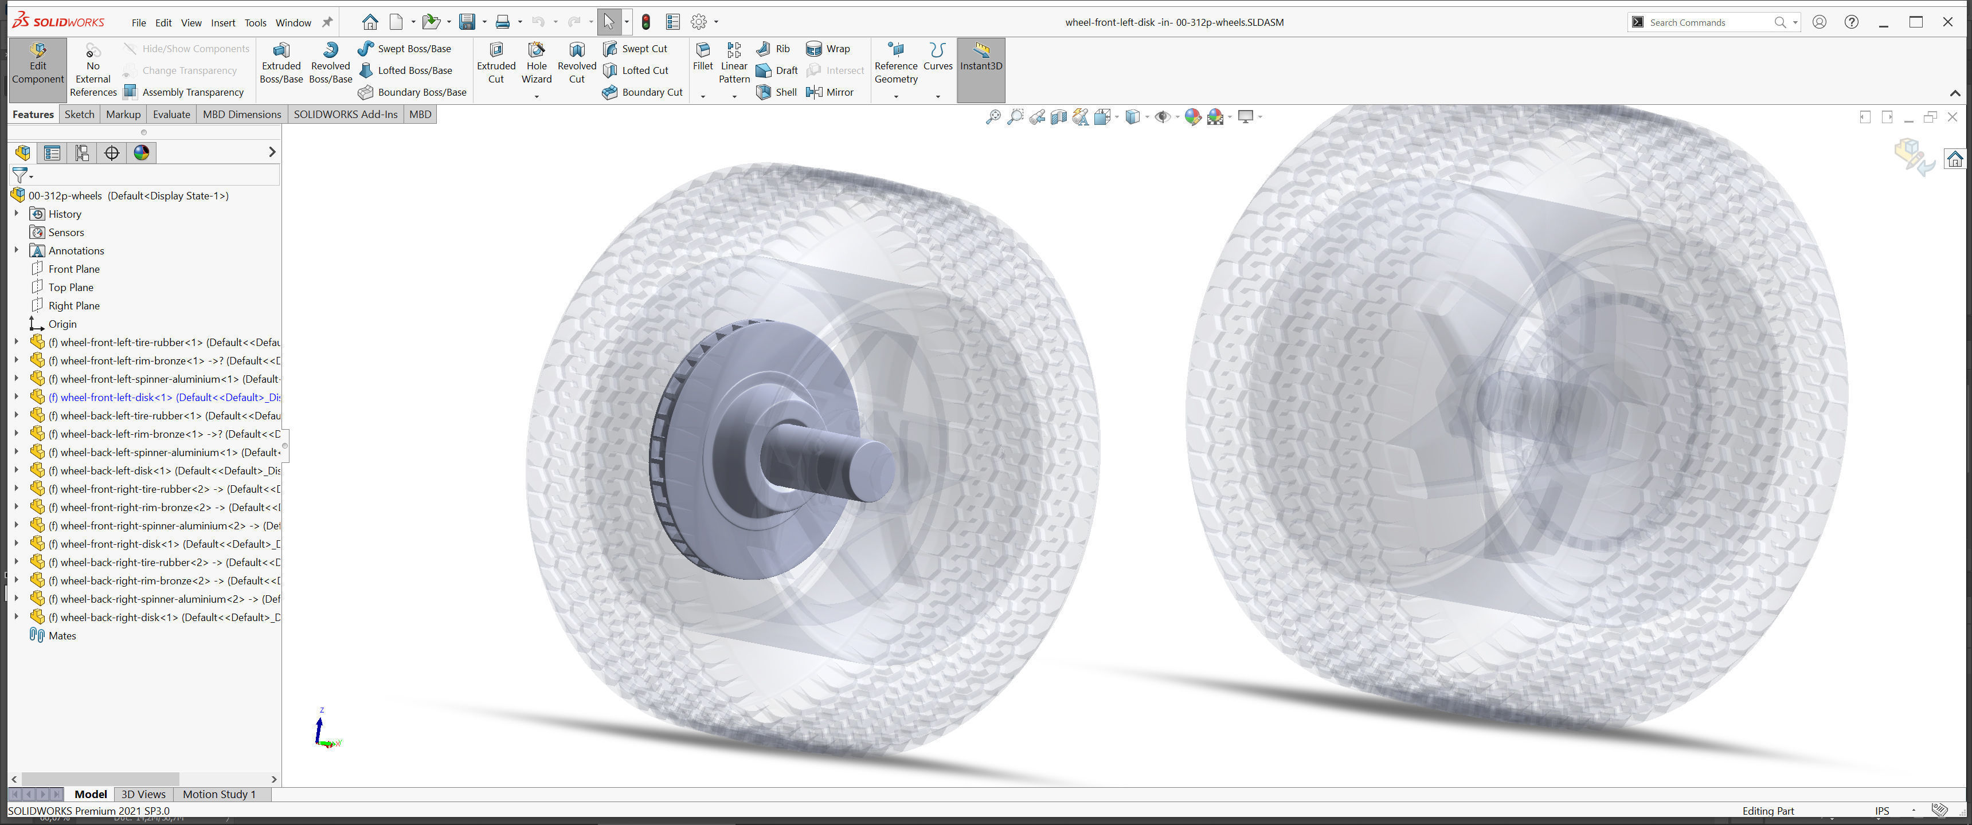Toggle Edit Component mode
1972x825 pixels.
[x=37, y=63]
